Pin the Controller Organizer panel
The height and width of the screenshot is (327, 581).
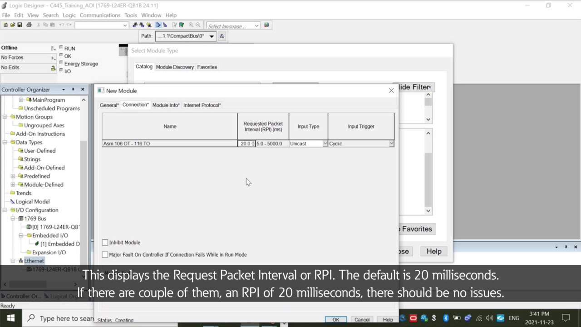[x=73, y=89]
